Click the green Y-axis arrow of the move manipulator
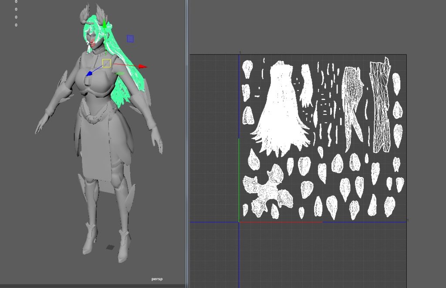Image resolution: width=446 pixels, height=288 pixels. [x=105, y=24]
